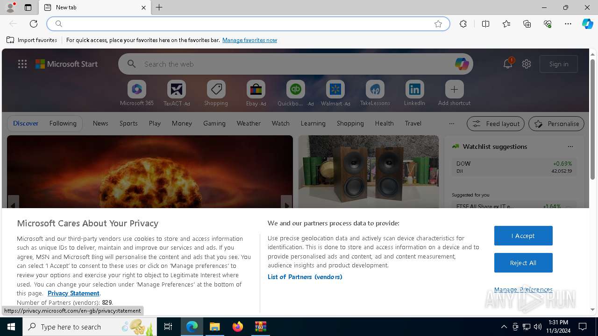Open the Play category
This screenshot has height=336, width=598.
click(x=155, y=123)
